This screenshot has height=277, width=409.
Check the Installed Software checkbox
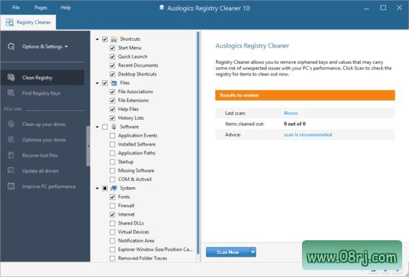pyautogui.click(x=112, y=144)
